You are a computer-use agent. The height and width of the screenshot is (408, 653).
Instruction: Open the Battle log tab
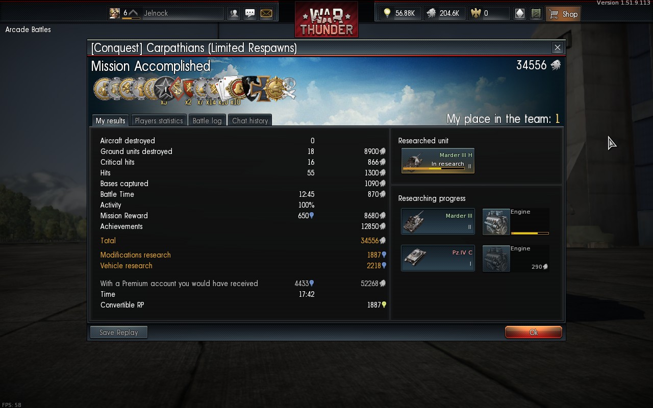pos(207,120)
